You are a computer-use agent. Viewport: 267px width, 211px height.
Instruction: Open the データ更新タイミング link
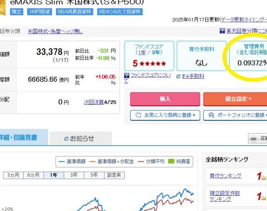coord(244,20)
